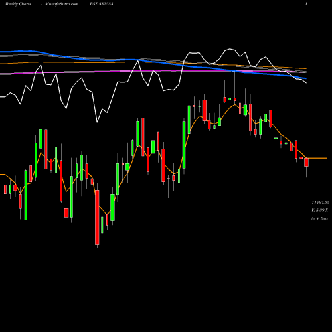Click the 'BSE 532538' symbol text
332x332 pixels.
[102, 4]
